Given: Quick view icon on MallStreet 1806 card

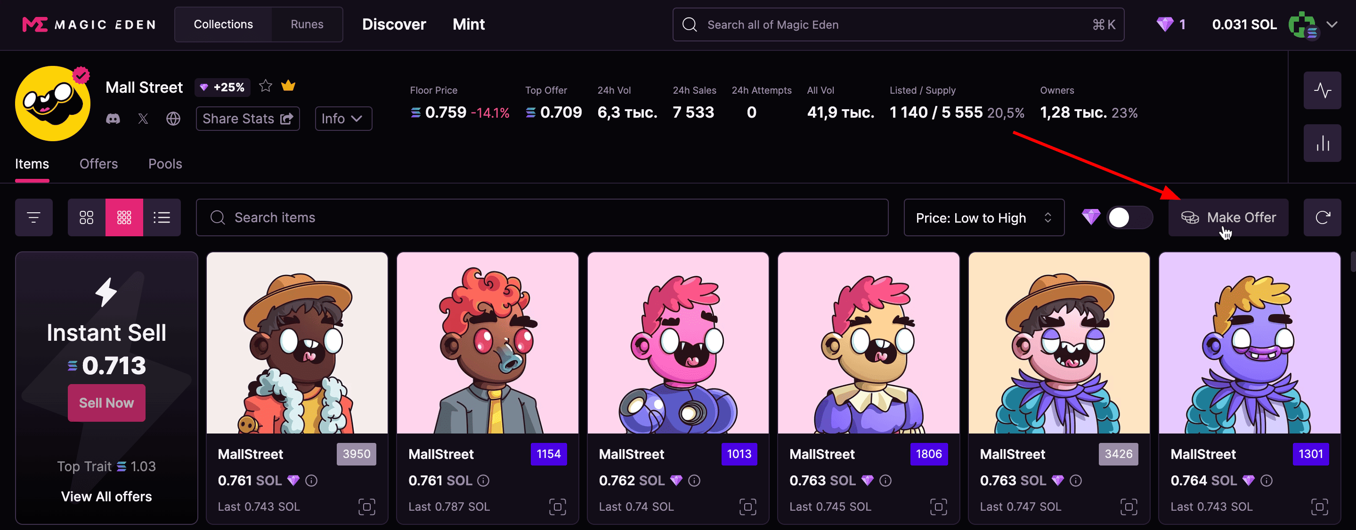Looking at the screenshot, I should pos(939,507).
